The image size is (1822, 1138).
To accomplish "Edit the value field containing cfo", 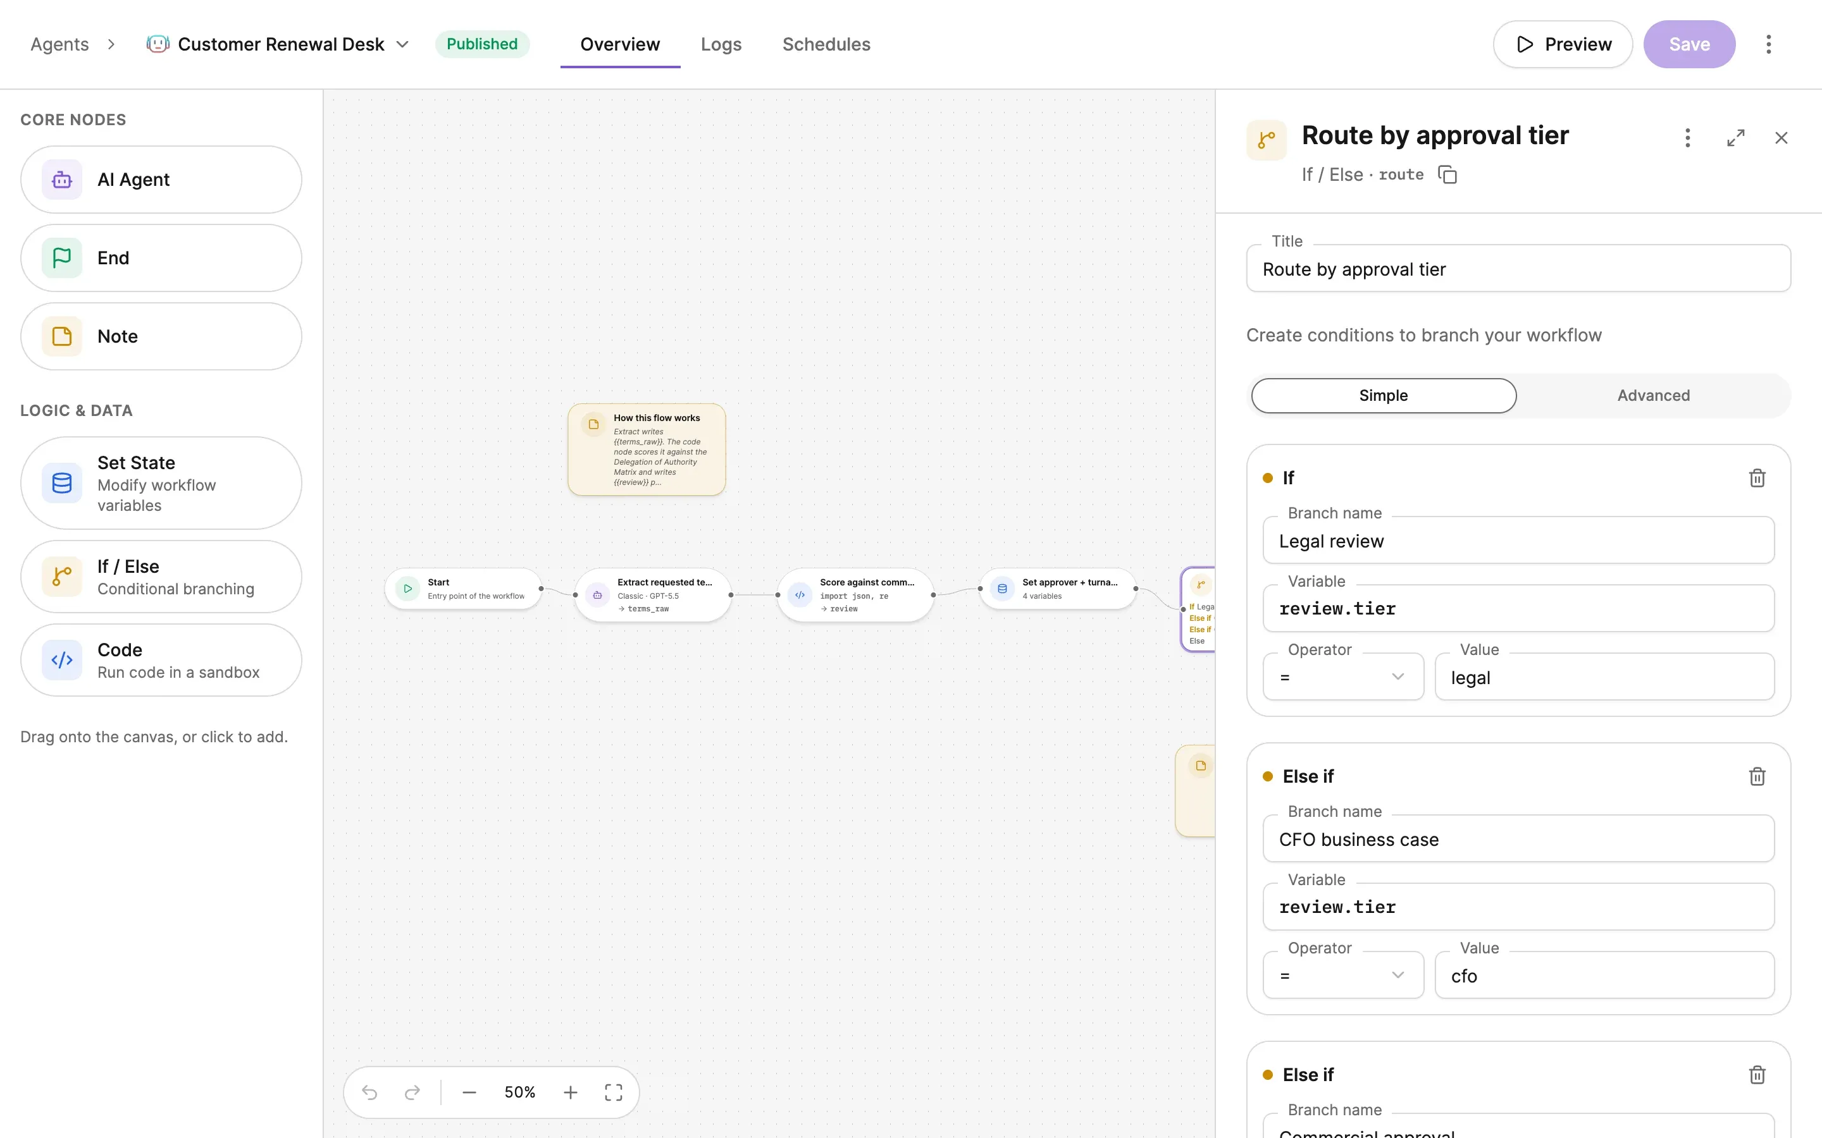I will point(1604,976).
